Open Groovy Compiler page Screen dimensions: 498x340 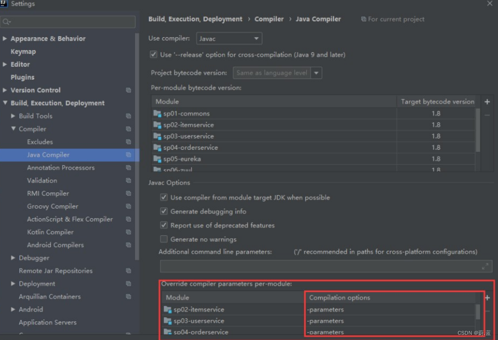click(52, 206)
